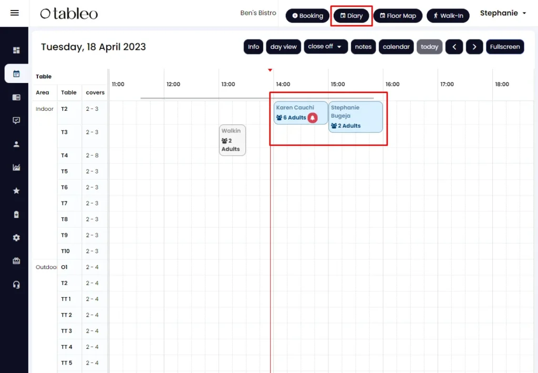Screen dimensions: 538x373
Task: Select Indoor table T4 row
Action: point(65,156)
